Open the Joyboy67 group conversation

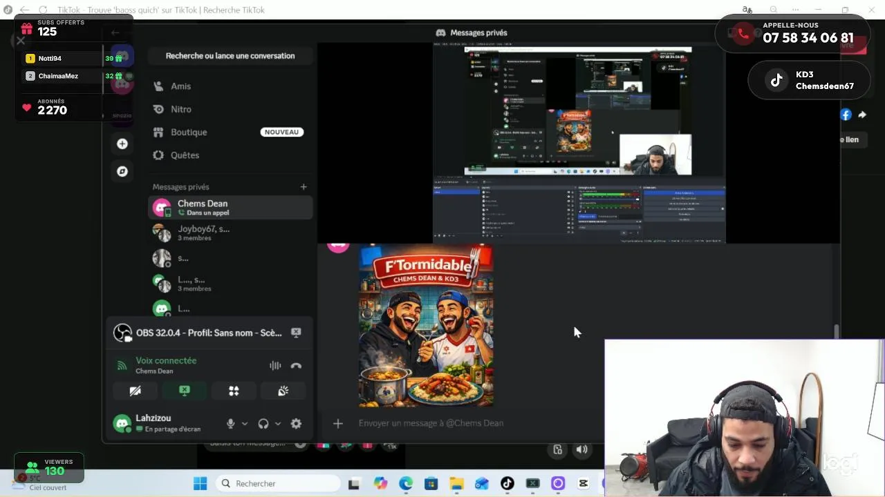pyautogui.click(x=230, y=233)
